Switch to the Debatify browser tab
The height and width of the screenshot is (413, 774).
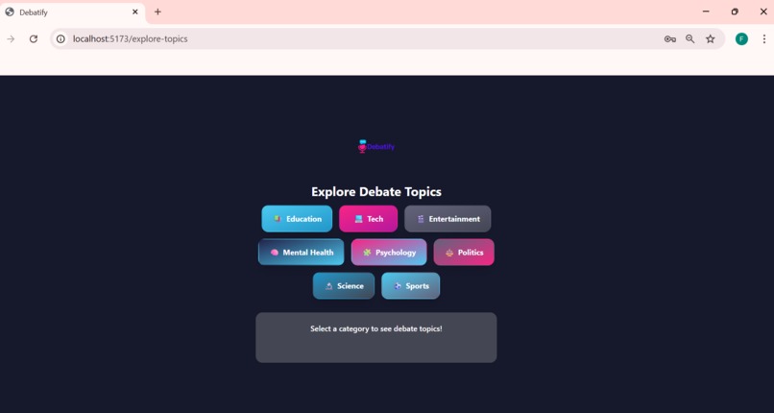pyautogui.click(x=73, y=12)
